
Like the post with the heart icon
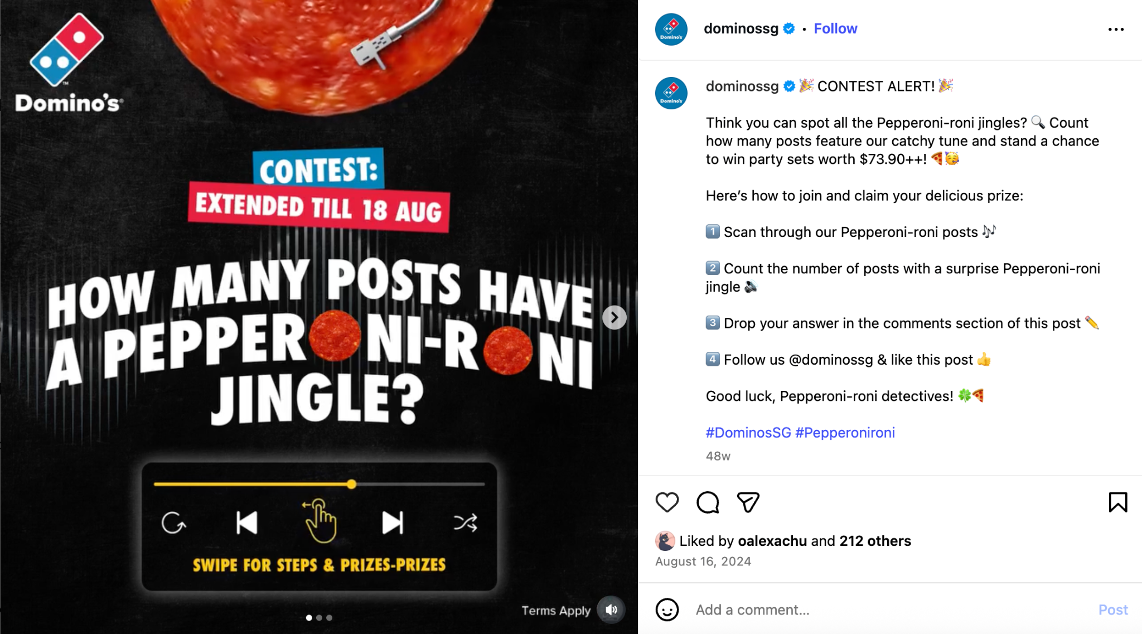[667, 502]
